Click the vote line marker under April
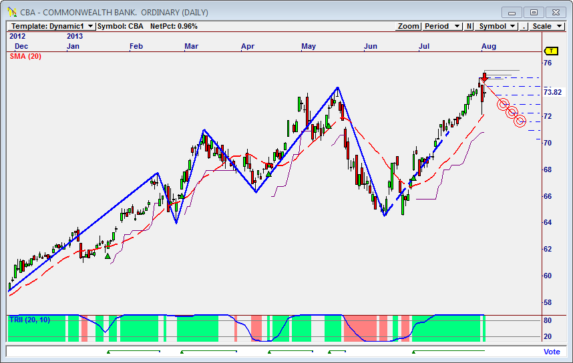Screen dimensions: 573x363 point(269,352)
